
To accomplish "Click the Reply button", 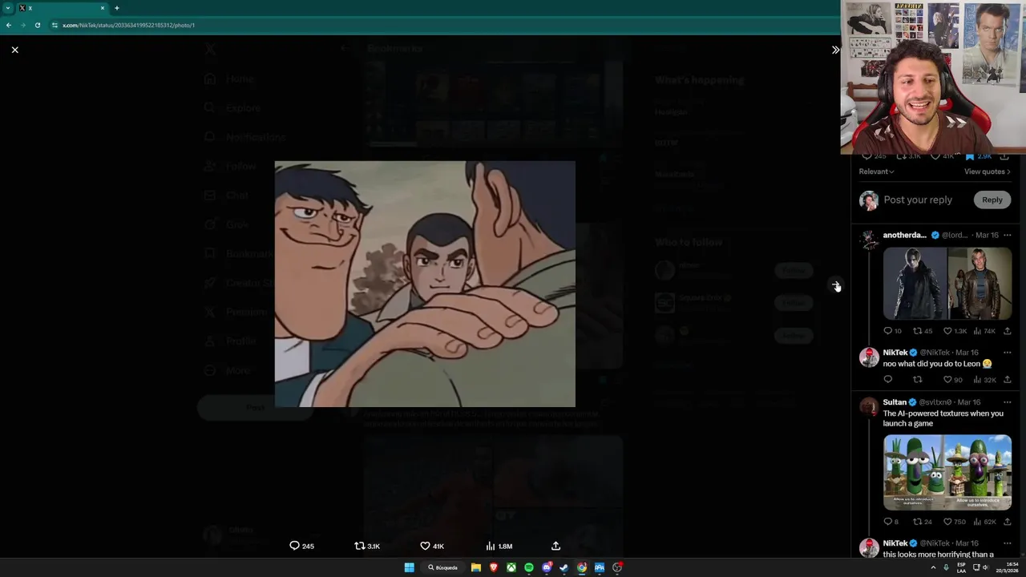I will 992,200.
